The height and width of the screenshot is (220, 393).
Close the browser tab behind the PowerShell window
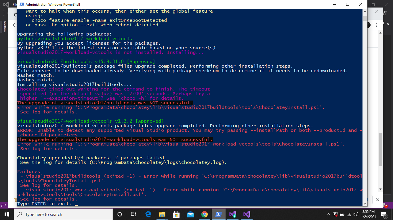point(376,12)
